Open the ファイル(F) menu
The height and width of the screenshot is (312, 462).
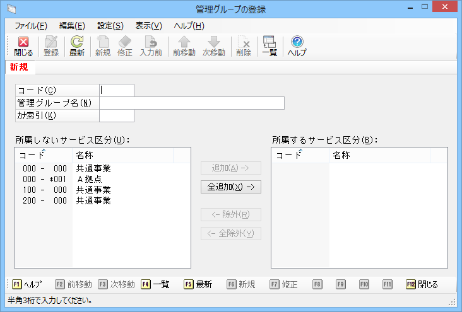coord(30,26)
